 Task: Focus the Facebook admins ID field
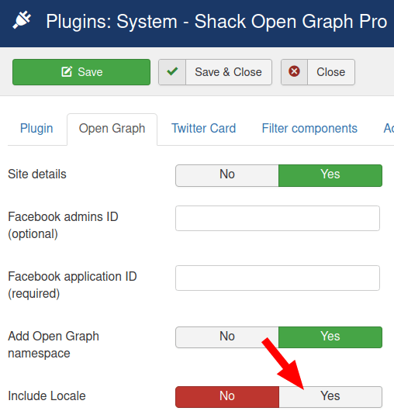(278, 219)
